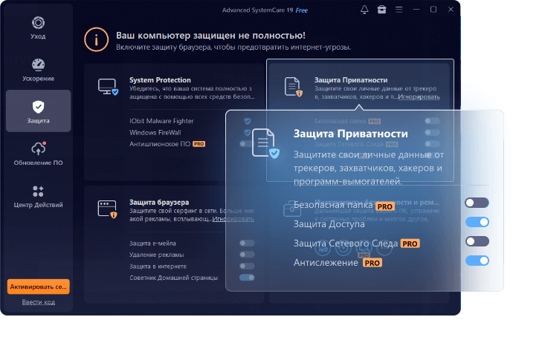The image size is (542, 340).
Task: Click the Защита Приватности heading in the card
Action: tap(351, 80)
